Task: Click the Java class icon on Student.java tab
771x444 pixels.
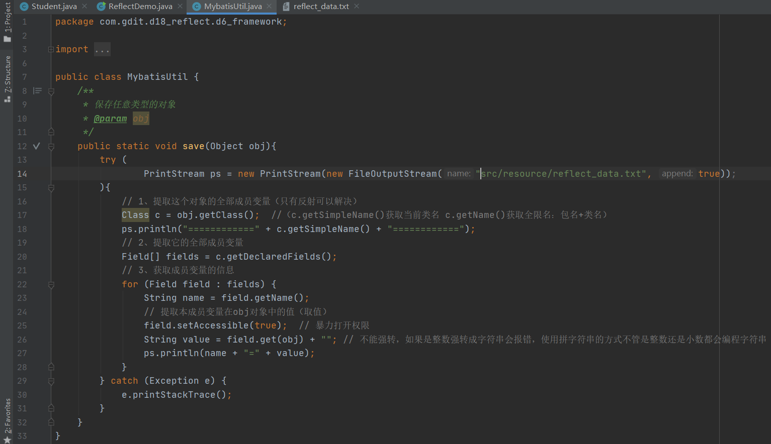Action: tap(24, 7)
